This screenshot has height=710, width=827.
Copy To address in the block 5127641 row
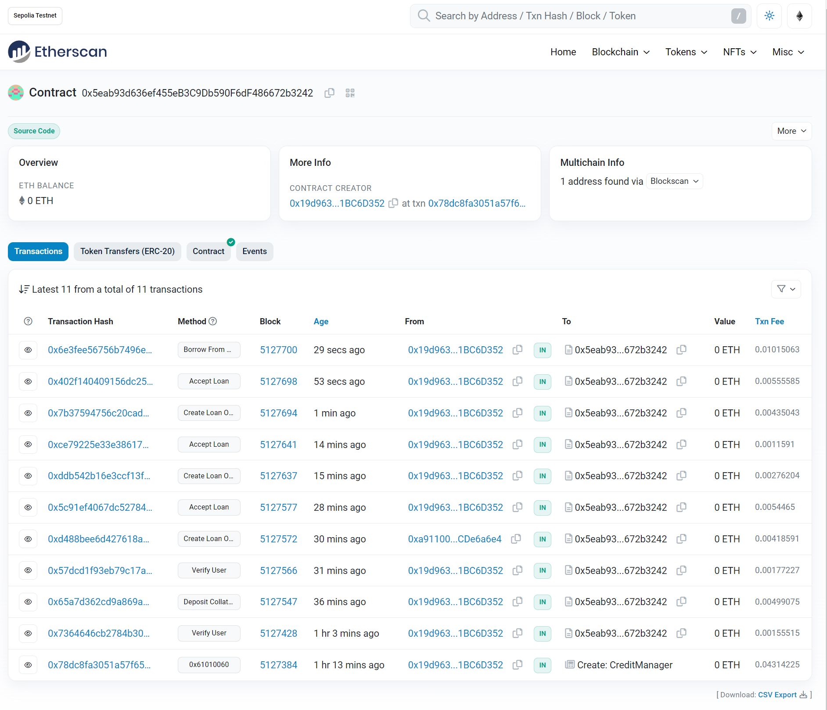(681, 445)
